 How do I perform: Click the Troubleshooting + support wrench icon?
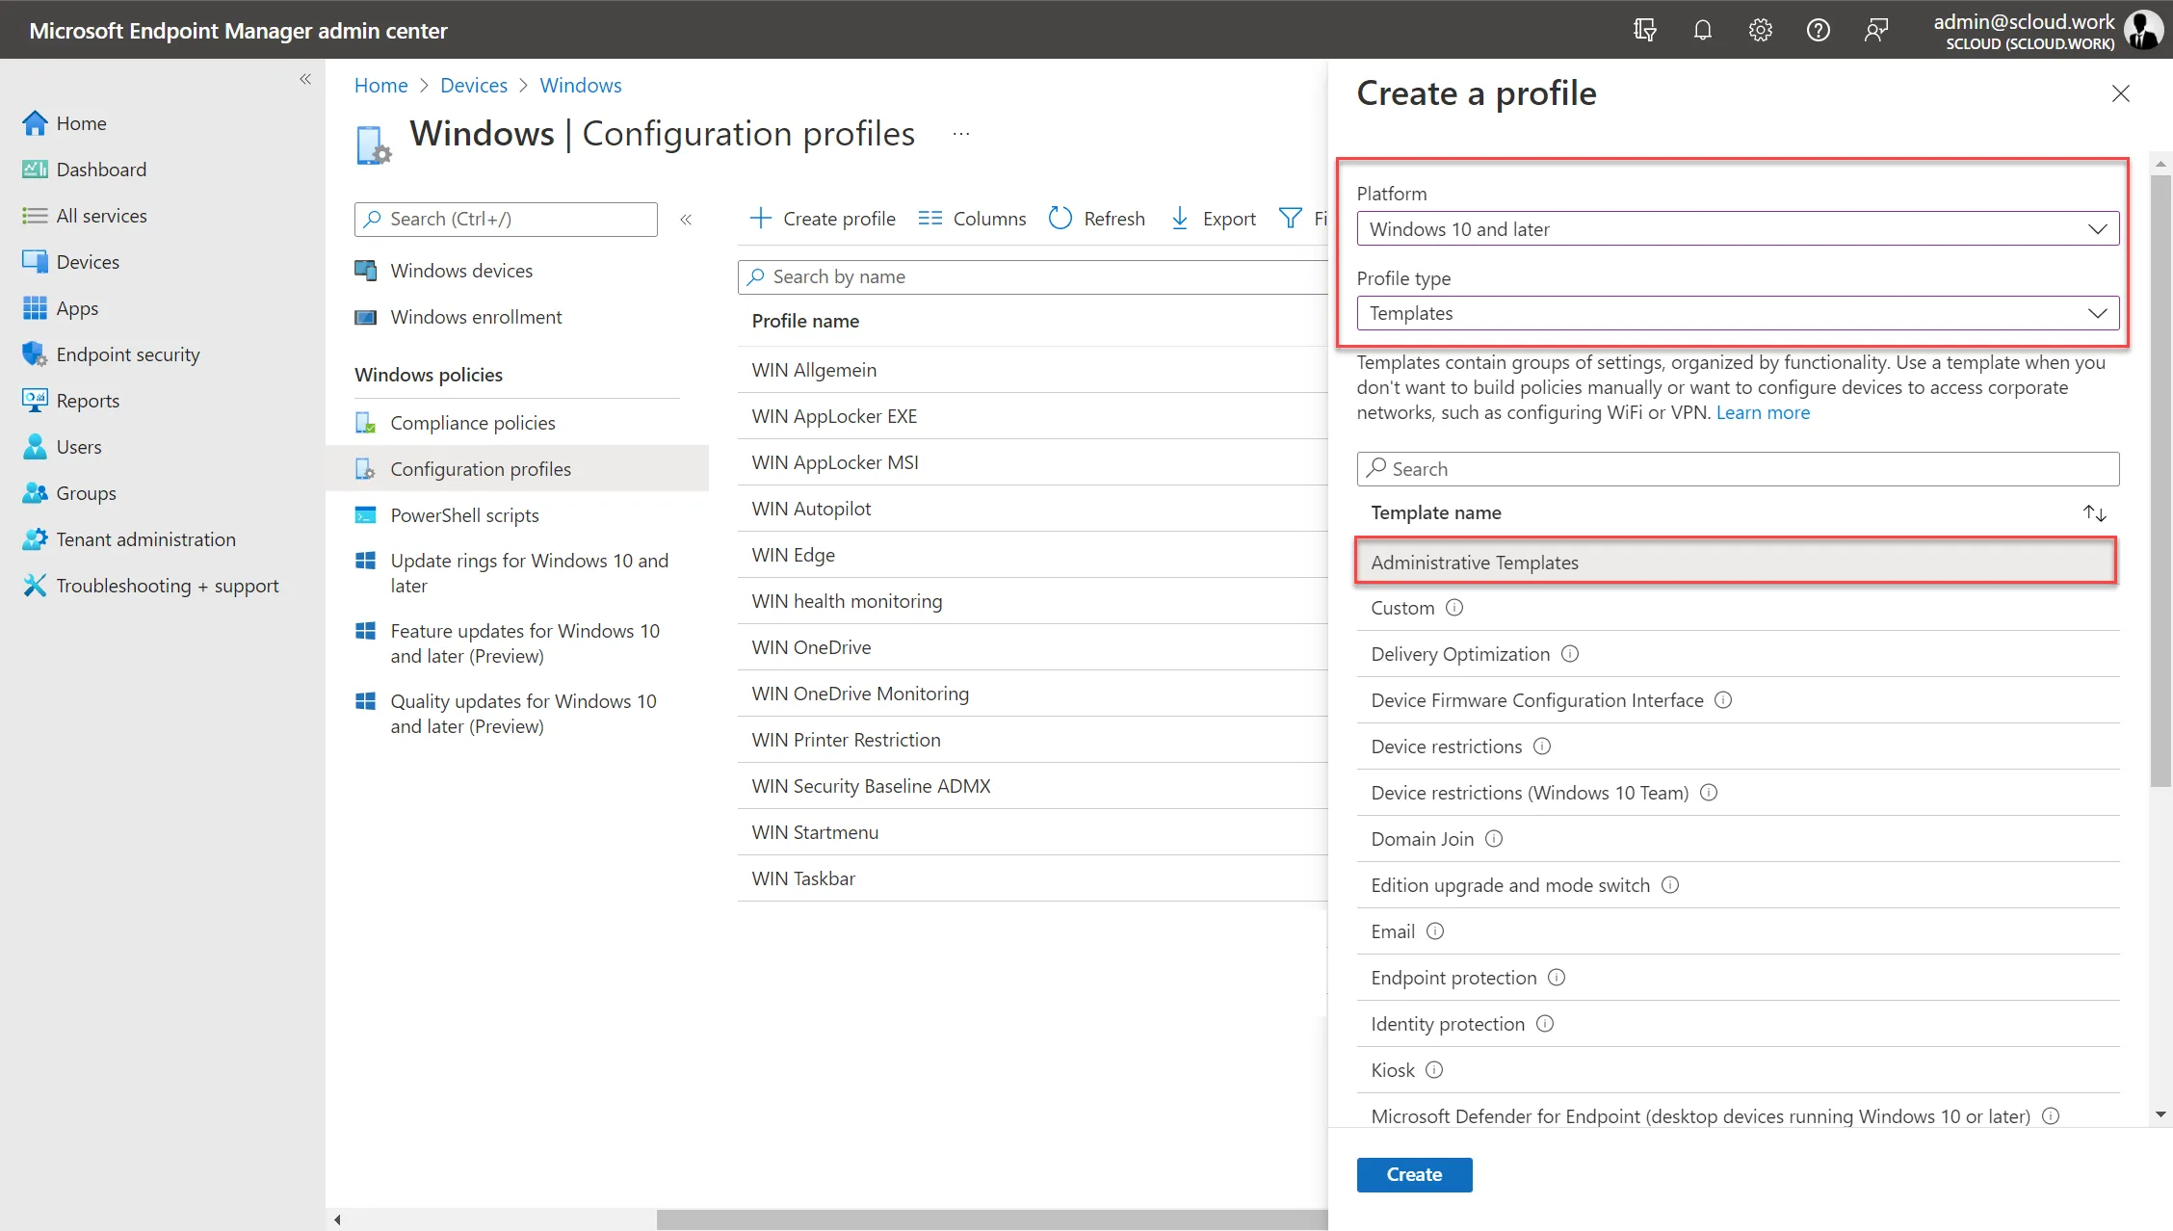coord(35,585)
